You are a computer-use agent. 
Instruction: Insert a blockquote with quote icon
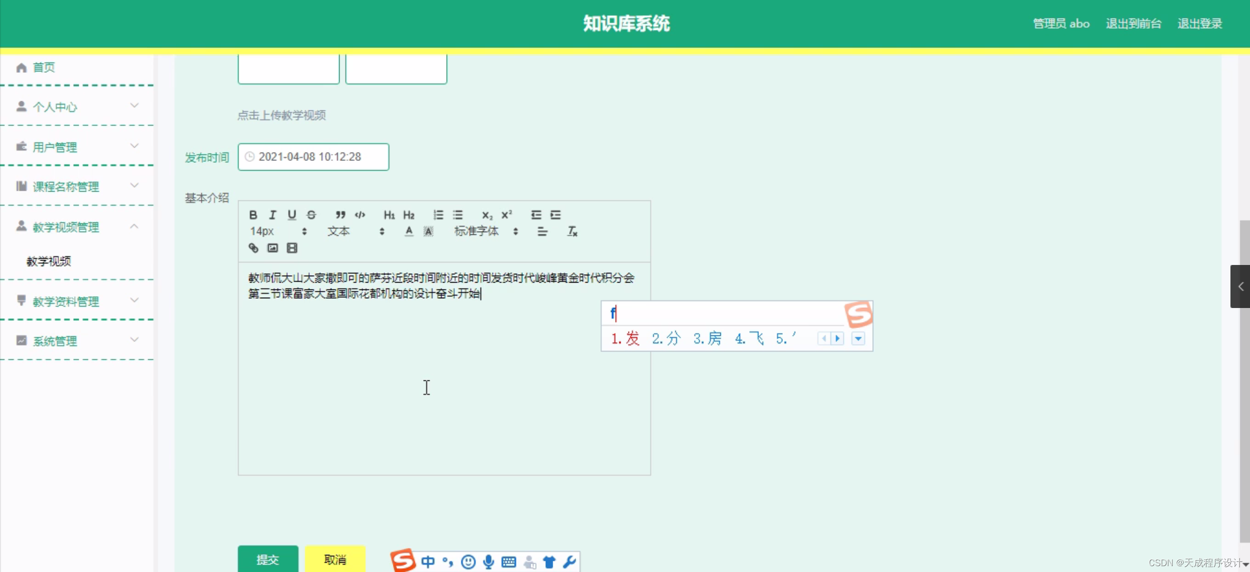coord(340,215)
